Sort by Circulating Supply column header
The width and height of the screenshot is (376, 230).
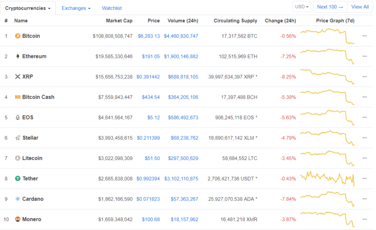(x=235, y=21)
